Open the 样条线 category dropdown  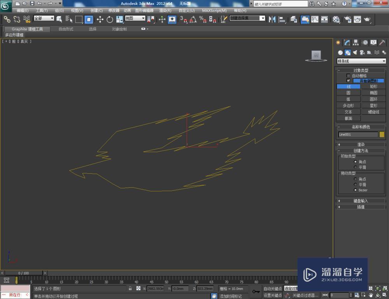pos(361,61)
